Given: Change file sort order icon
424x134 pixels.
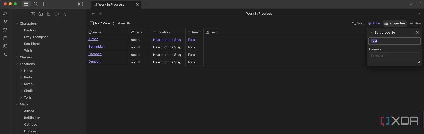Looking at the screenshot, I should [x=49, y=14].
